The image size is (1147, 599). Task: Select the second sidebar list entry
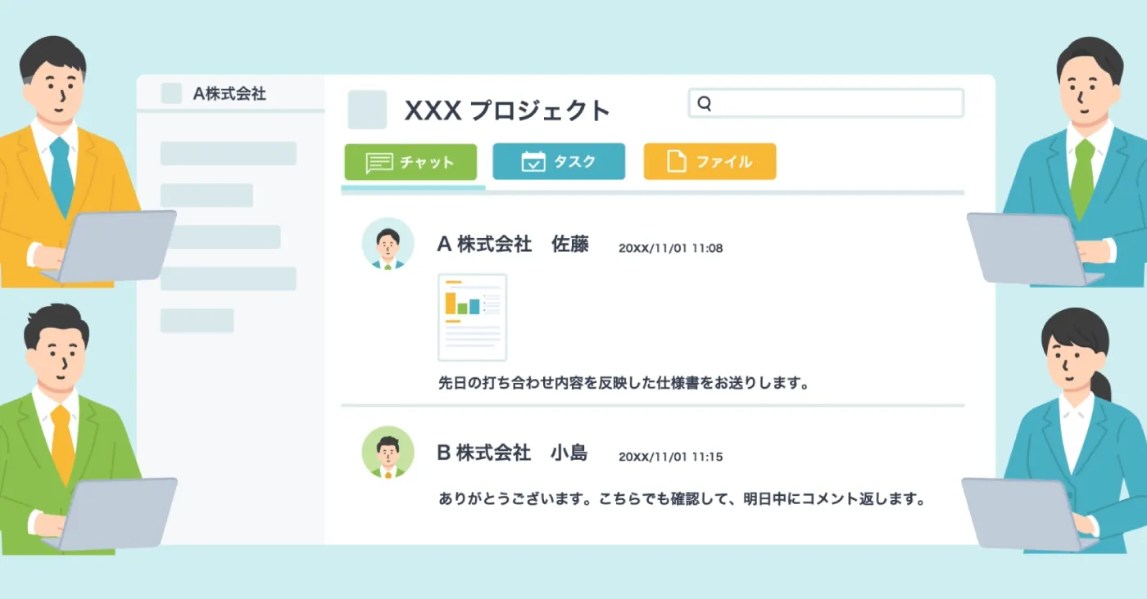click(207, 195)
